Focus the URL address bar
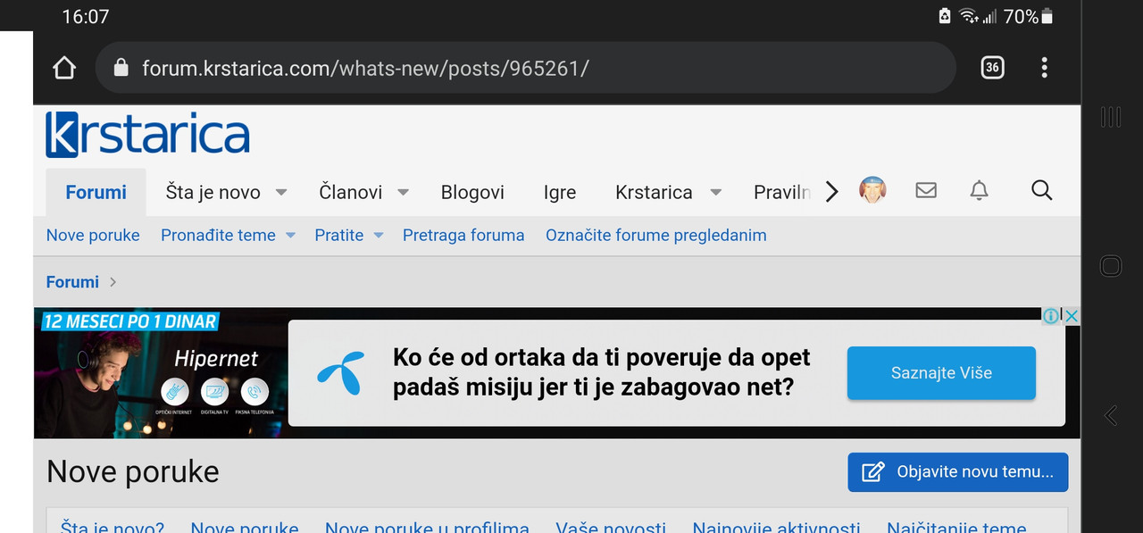The height and width of the screenshot is (533, 1143). pyautogui.click(x=526, y=68)
